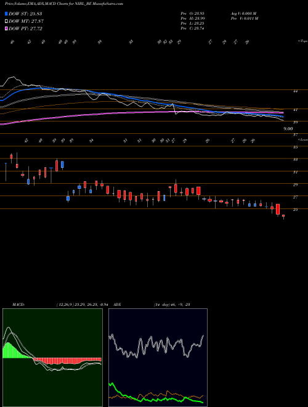Click the 'Pre O: 23.93' open value

click(192, 14)
